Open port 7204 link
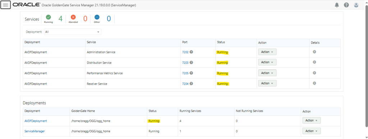This screenshot has width=368, height=139. (185, 84)
